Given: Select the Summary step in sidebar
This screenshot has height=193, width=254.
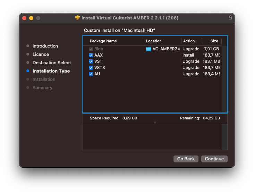Looking at the screenshot, I should pyautogui.click(x=42, y=88).
